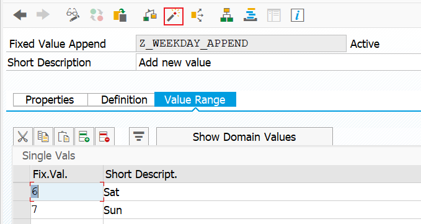Cut the row with the scissors icon
421x224 pixels.
coord(23,137)
